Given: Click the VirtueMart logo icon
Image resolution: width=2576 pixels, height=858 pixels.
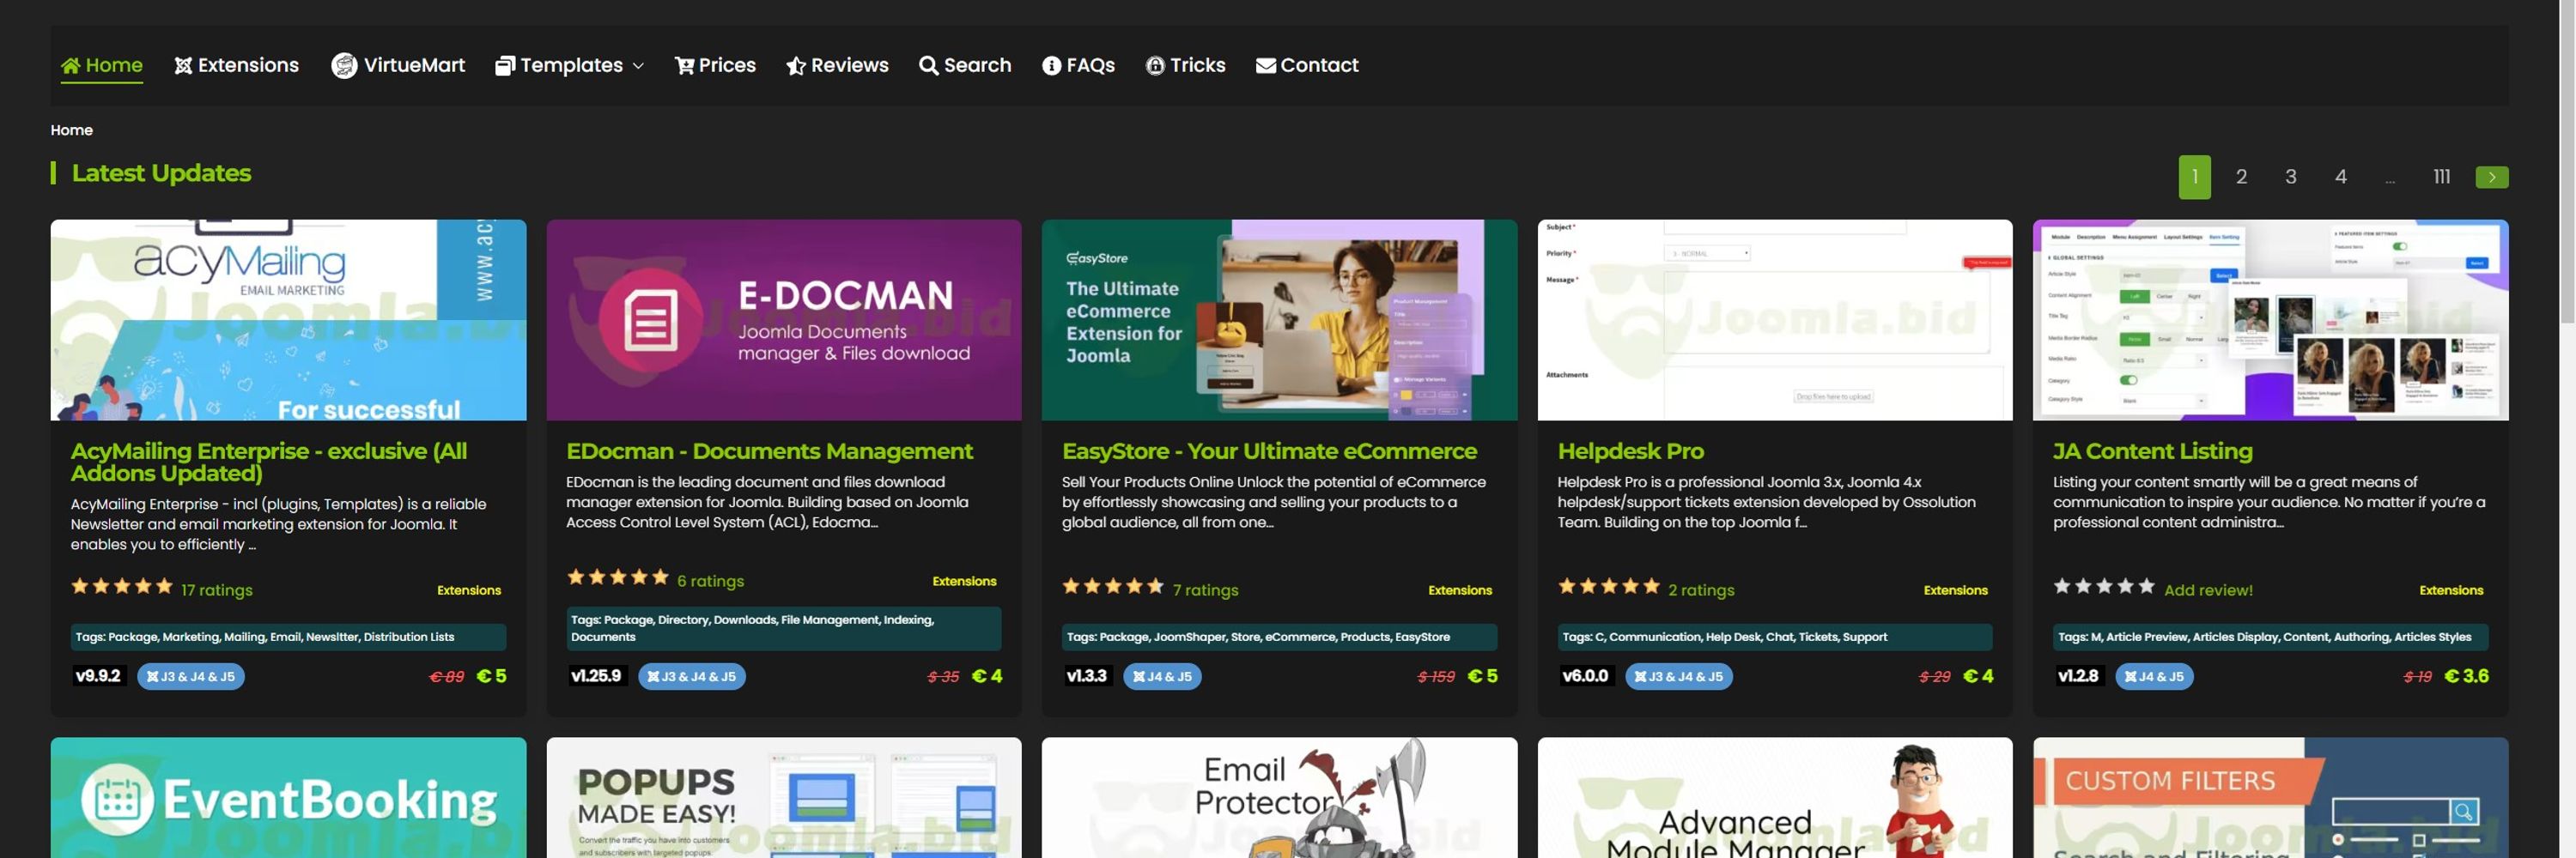Looking at the screenshot, I should click(344, 65).
